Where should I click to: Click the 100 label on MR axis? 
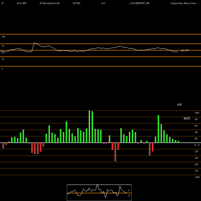click(x=197, y=113)
